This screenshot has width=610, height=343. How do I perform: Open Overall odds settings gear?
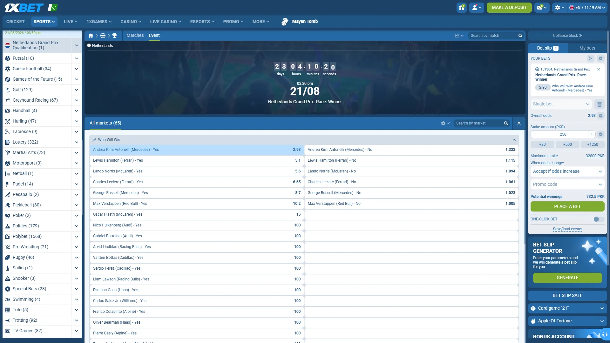pyautogui.click(x=601, y=116)
